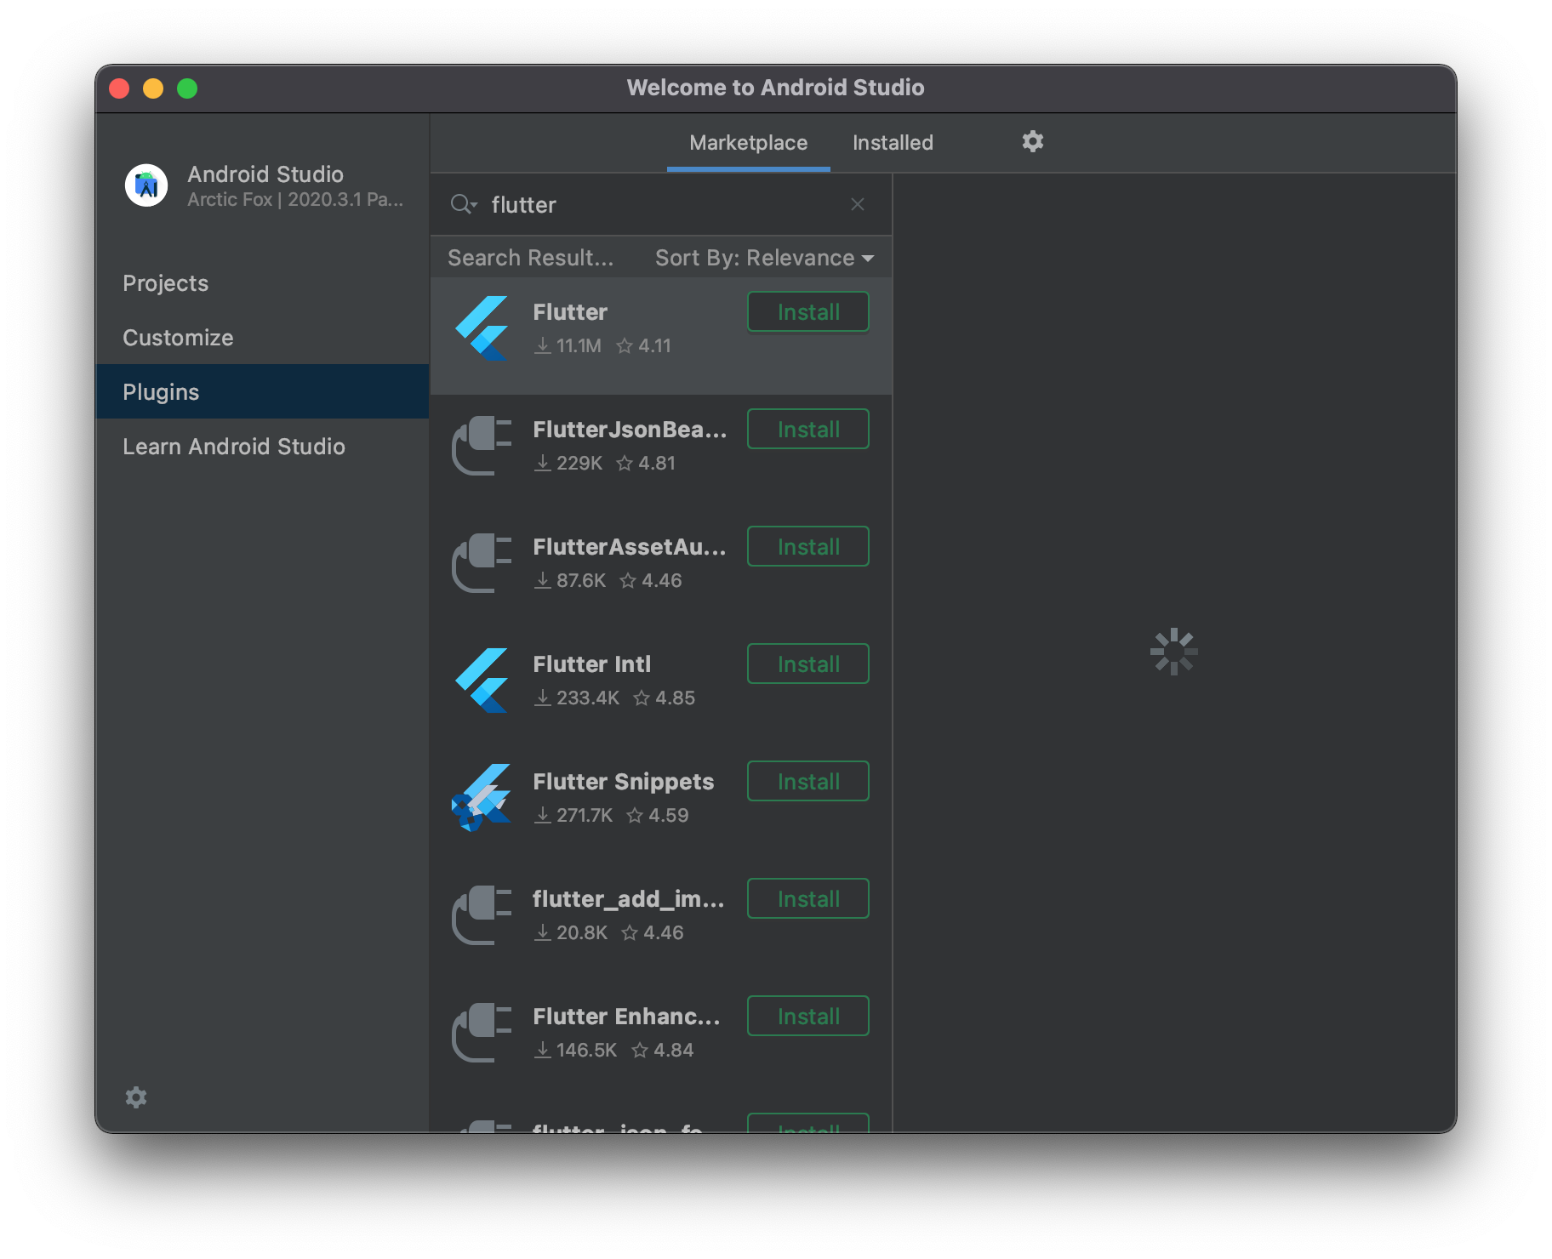This screenshot has width=1552, height=1259.
Task: Install the FlutterJsonBea... plugin
Action: pyautogui.click(x=808, y=429)
